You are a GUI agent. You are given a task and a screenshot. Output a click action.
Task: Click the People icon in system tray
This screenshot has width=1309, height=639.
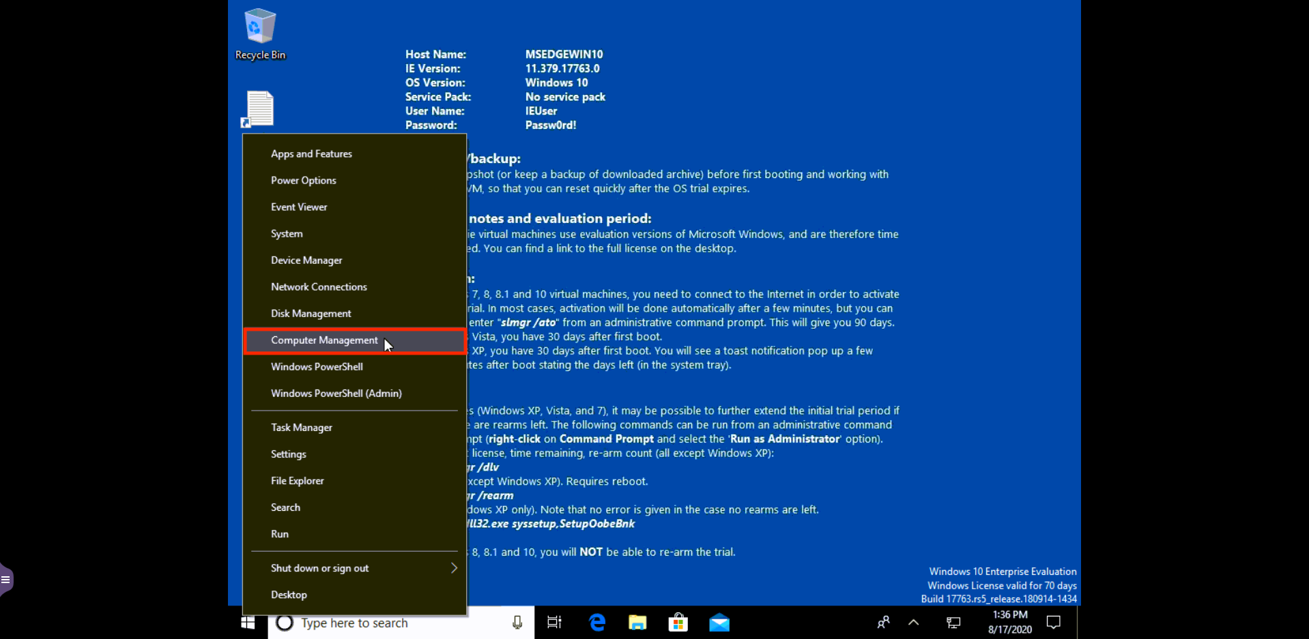coord(883,623)
